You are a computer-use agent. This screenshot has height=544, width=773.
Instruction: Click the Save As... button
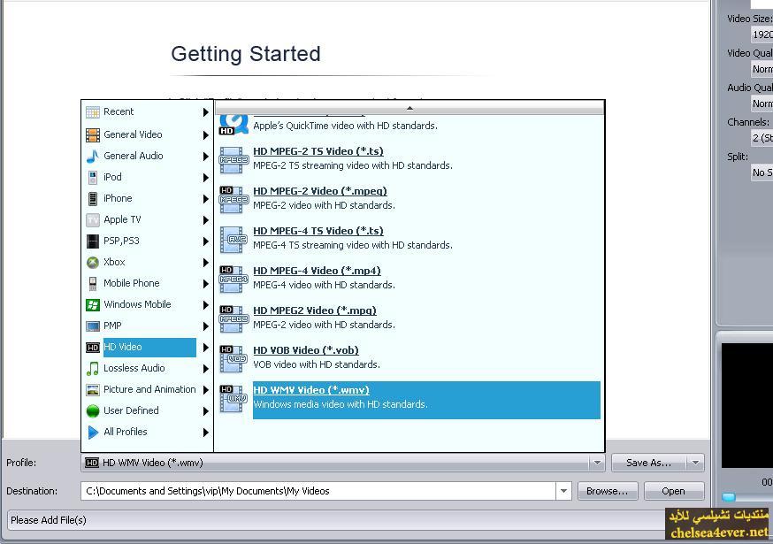pyautogui.click(x=649, y=463)
